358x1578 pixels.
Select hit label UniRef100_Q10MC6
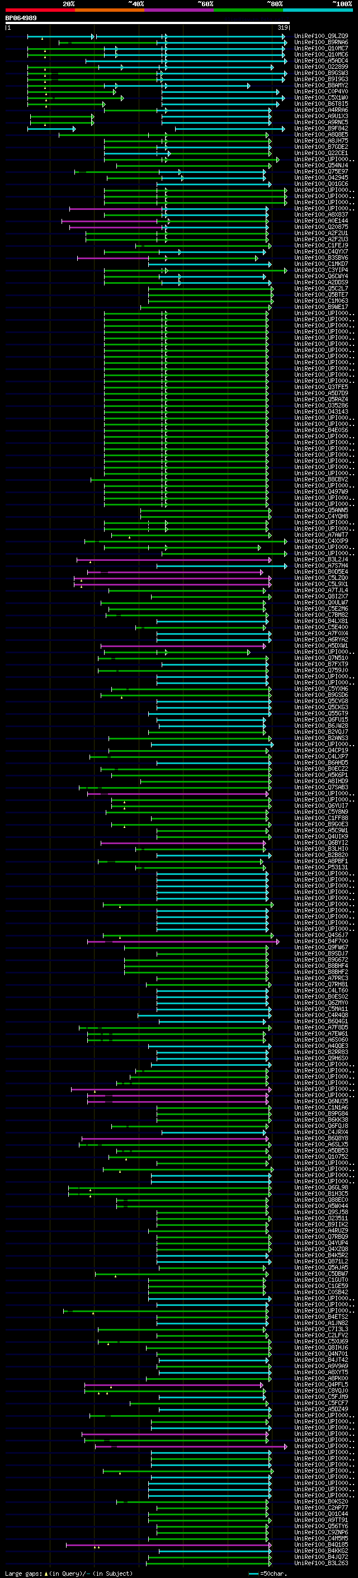[321, 54]
